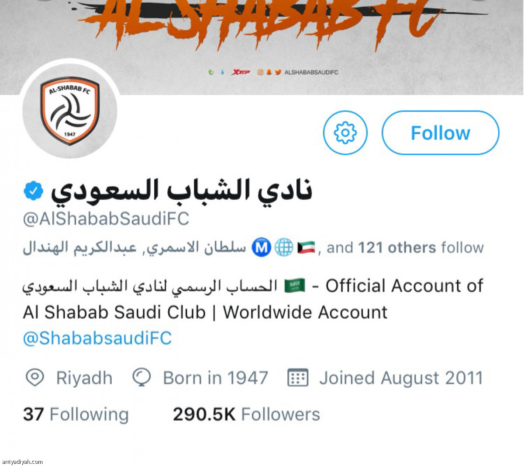Click the Twitter bird icon in banner
Viewport: 524px width, 466px height.
pos(278,72)
